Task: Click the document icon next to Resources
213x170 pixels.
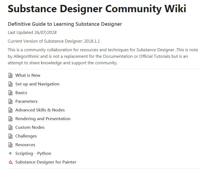Action: click(x=10, y=145)
